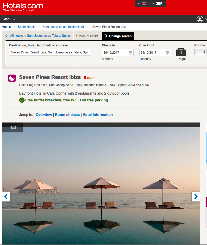
Task: Show next photo with right arrow
Action: click(x=196, y=197)
